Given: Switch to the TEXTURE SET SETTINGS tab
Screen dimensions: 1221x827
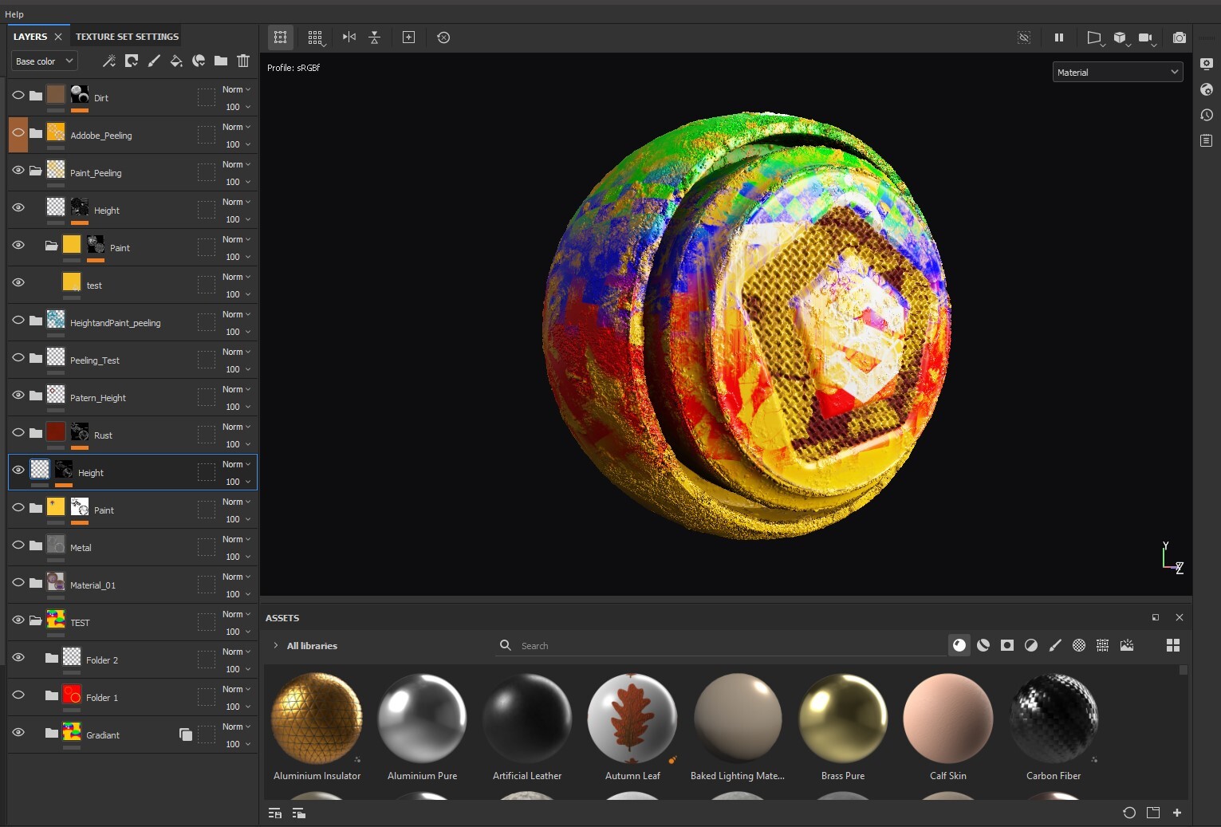Looking at the screenshot, I should click(x=126, y=36).
